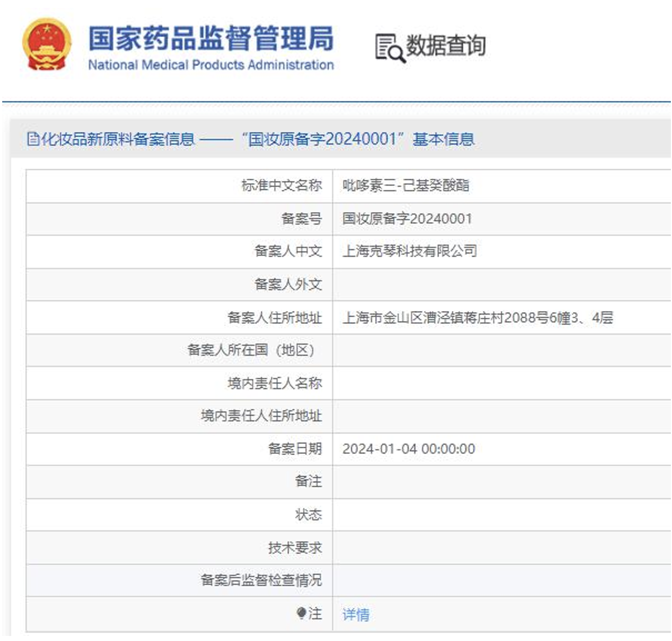The image size is (672, 641).
Task: Click the bulb icon beside 注
Action: [301, 614]
